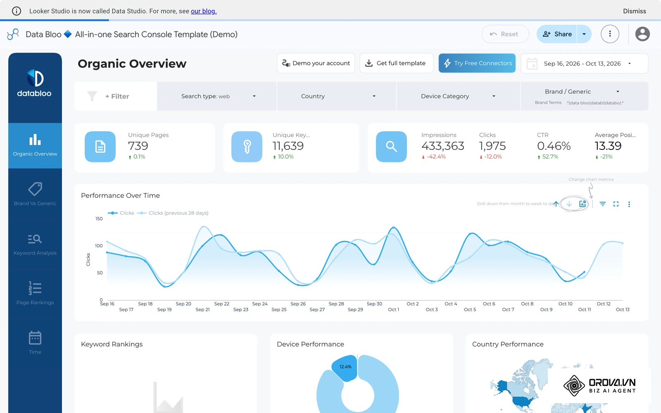Switch to Brand Vs Generic page

pos(35,195)
